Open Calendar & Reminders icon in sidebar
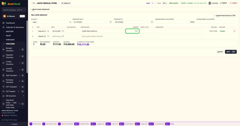This screenshot has height=126, width=240. point(3,27)
